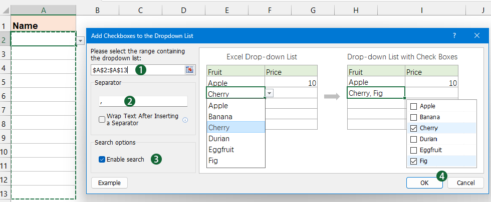Click the 'Drop-down List with Check Boxes' heading
491x202 pixels.
click(402, 57)
